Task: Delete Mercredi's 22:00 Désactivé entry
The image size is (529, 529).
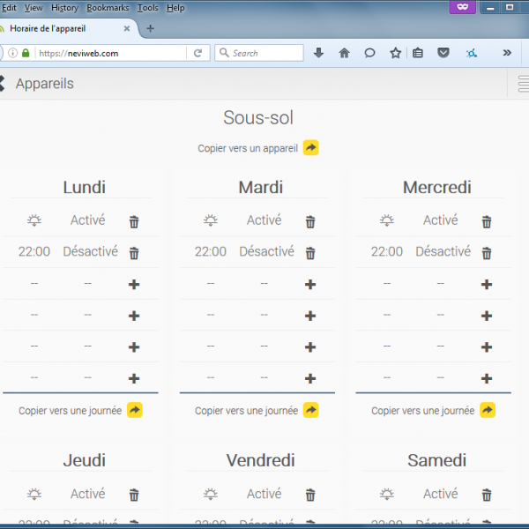Action: point(487,253)
